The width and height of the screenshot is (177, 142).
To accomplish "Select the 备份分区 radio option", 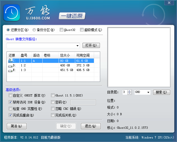I will tap(34, 30).
